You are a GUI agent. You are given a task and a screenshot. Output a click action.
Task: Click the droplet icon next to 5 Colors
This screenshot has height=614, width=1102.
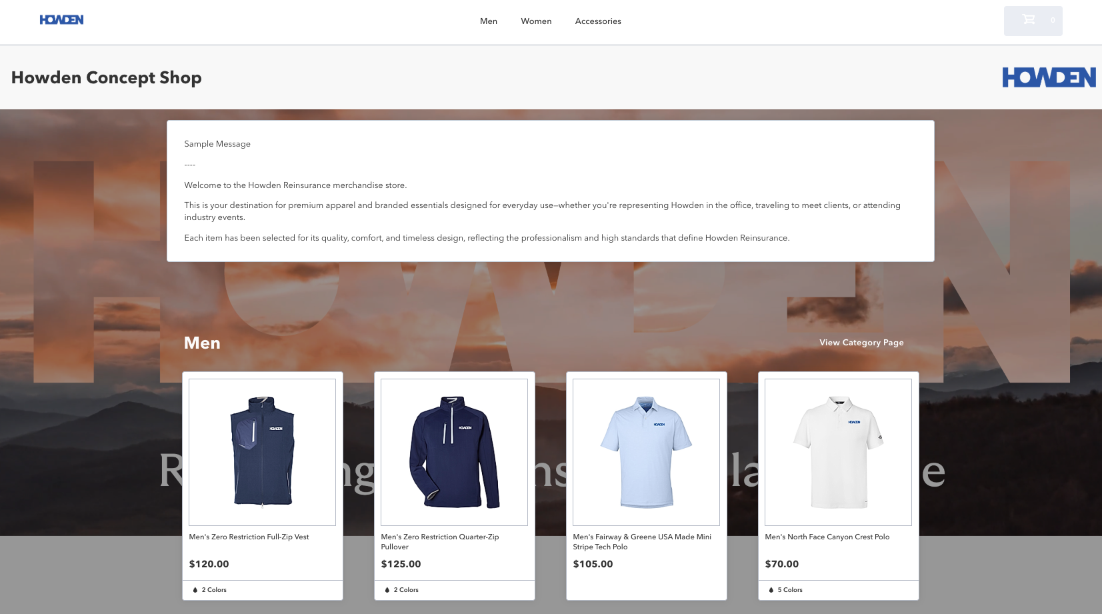coord(771,590)
